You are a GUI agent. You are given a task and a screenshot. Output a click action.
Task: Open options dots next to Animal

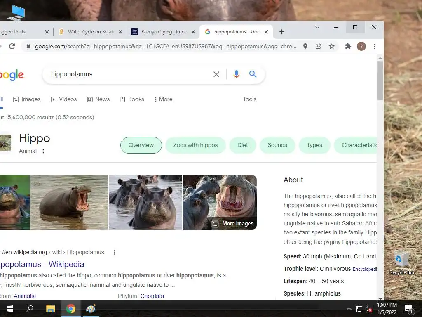coord(43,151)
